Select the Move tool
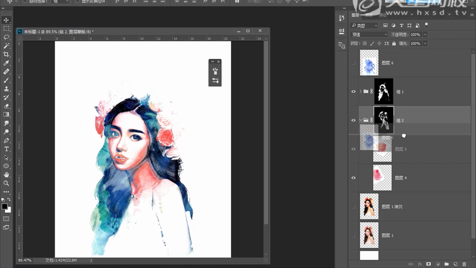 (x=6, y=20)
